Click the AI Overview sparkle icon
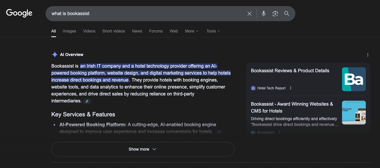The width and height of the screenshot is (380, 168). (x=55, y=55)
